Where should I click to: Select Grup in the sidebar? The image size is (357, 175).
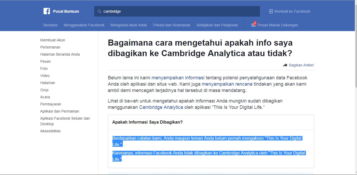coord(44,90)
